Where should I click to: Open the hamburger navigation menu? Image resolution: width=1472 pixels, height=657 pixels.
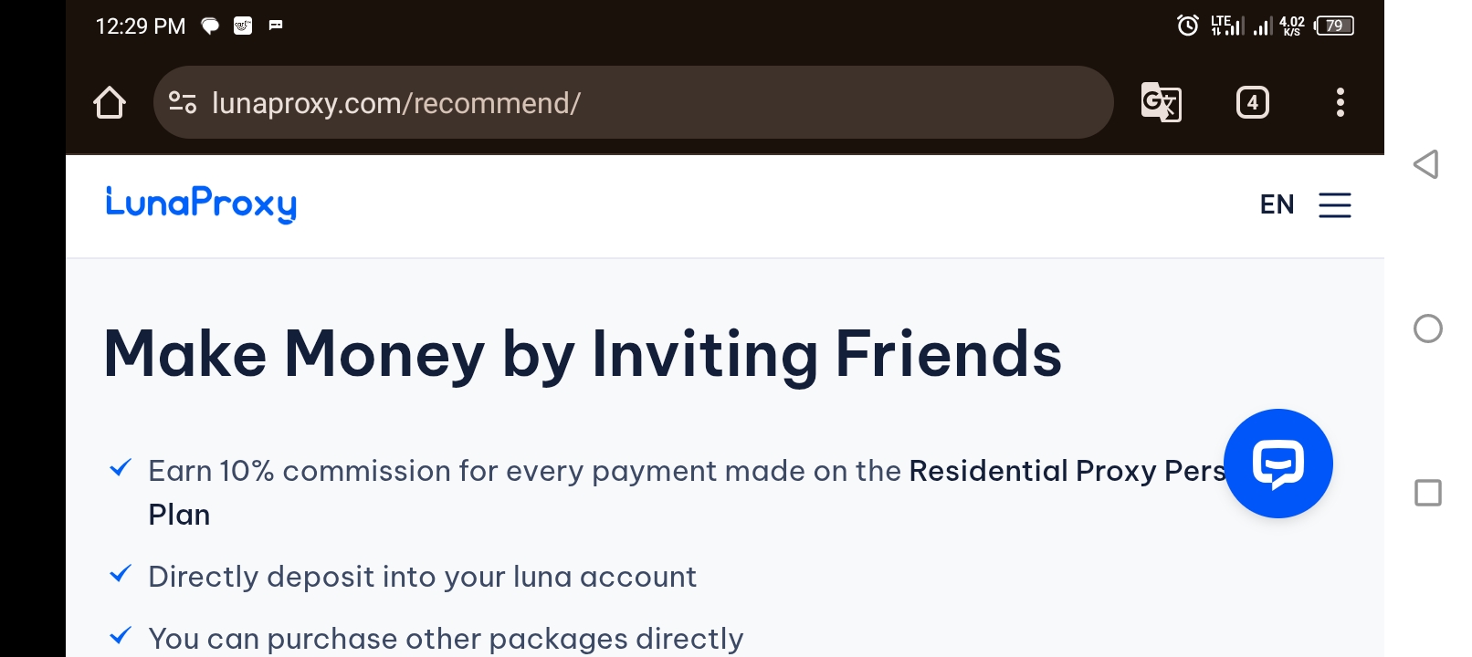[x=1334, y=204]
